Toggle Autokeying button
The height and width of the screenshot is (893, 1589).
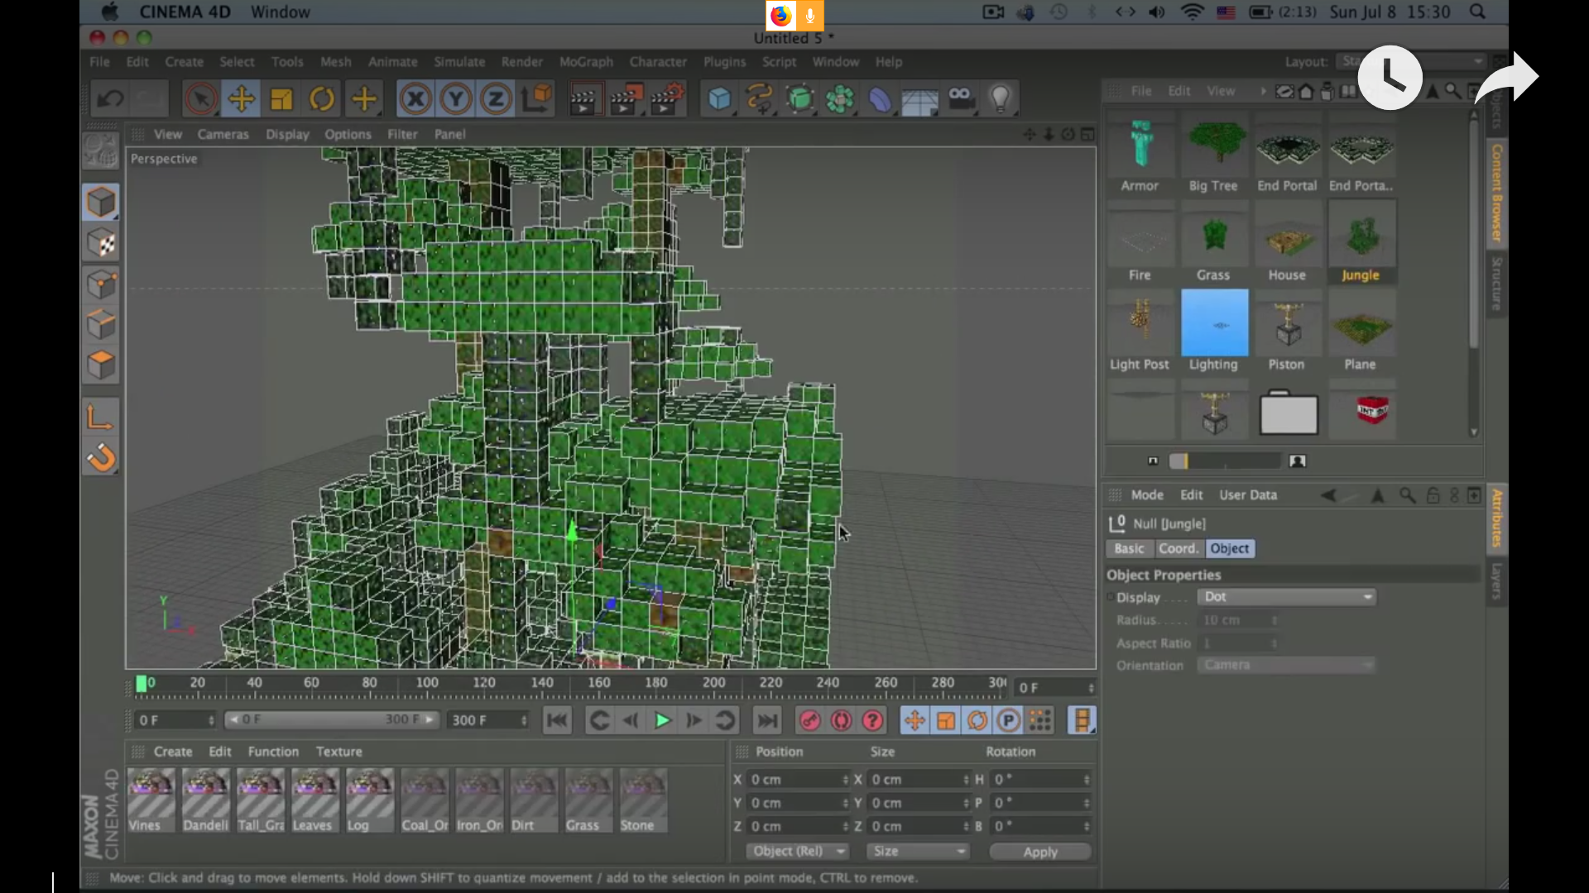pos(841,721)
